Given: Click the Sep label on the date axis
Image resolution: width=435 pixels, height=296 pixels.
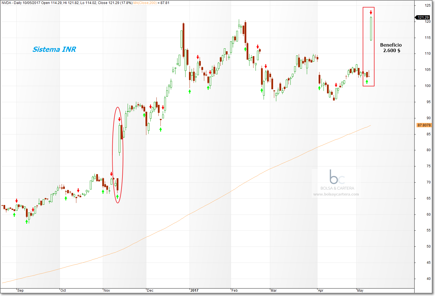Looking at the screenshot, I should coord(20,291).
